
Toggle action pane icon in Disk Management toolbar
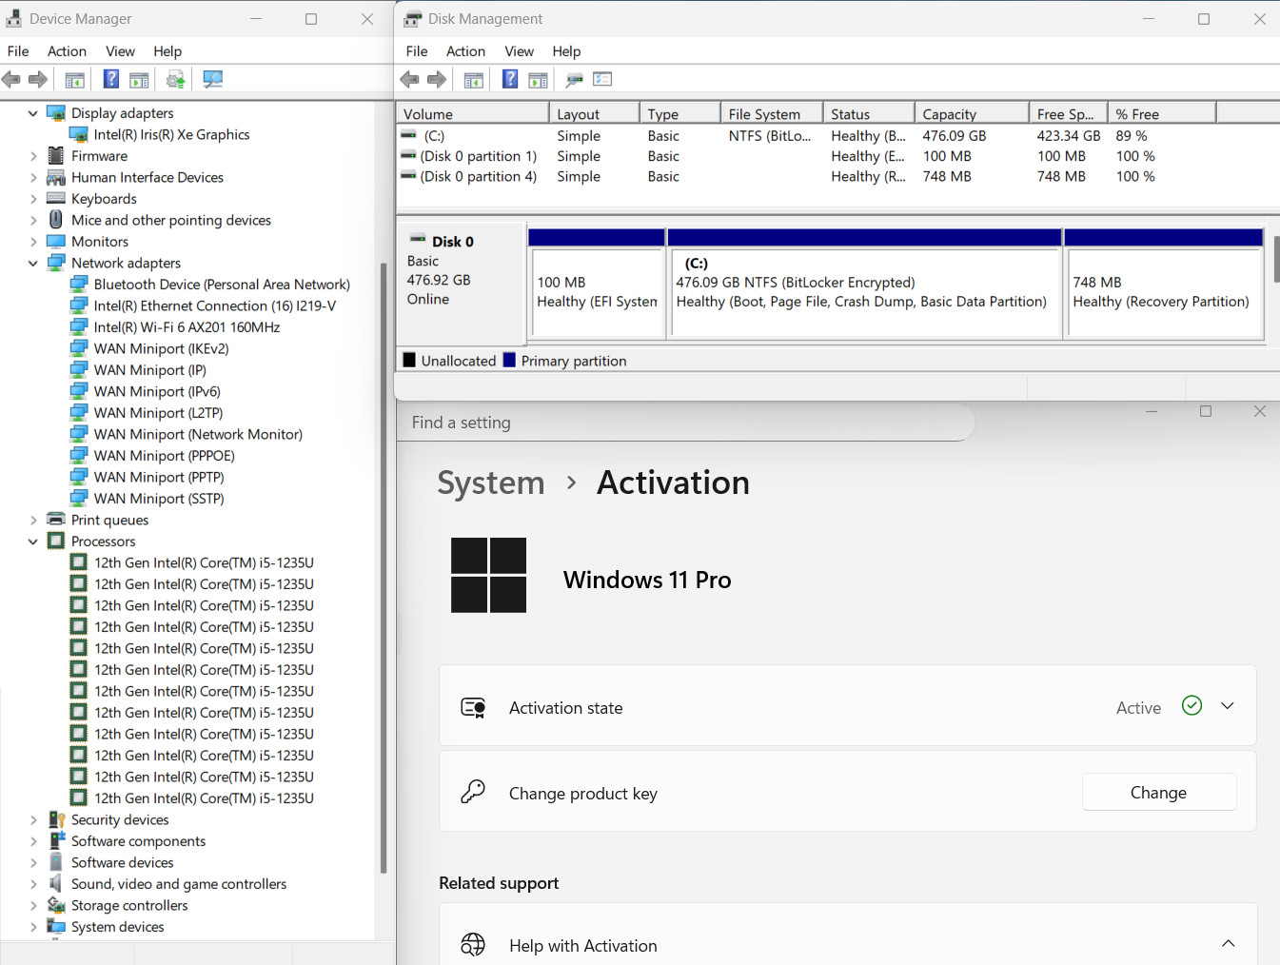pos(538,80)
